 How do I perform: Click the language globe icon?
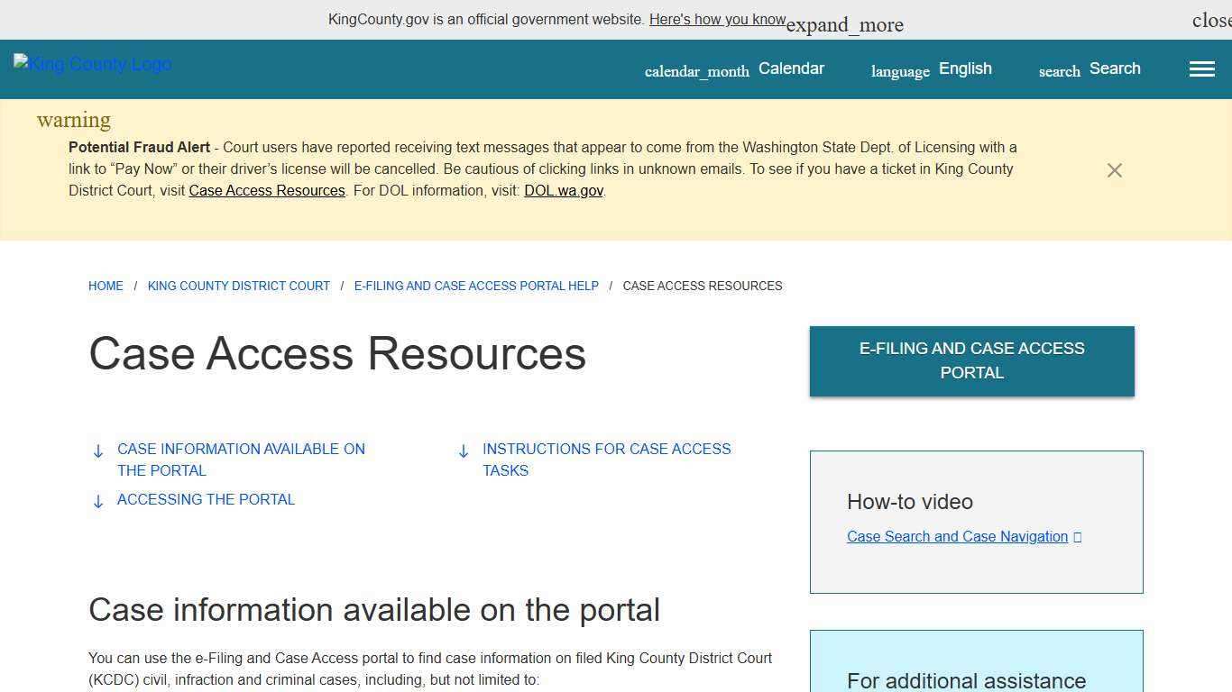point(899,71)
